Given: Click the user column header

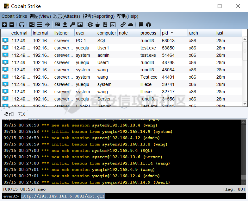Looking at the screenshot, I should (x=80, y=33).
